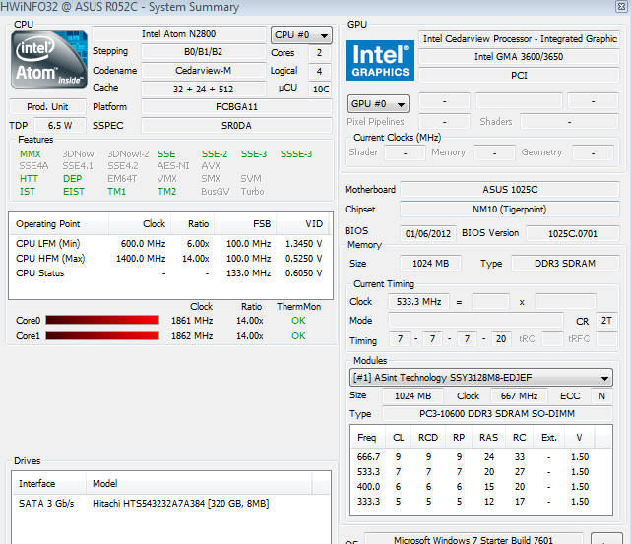Click the Intel Atom inside logo

[48, 59]
